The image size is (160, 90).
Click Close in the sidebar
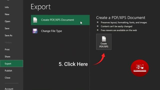coord(7,78)
